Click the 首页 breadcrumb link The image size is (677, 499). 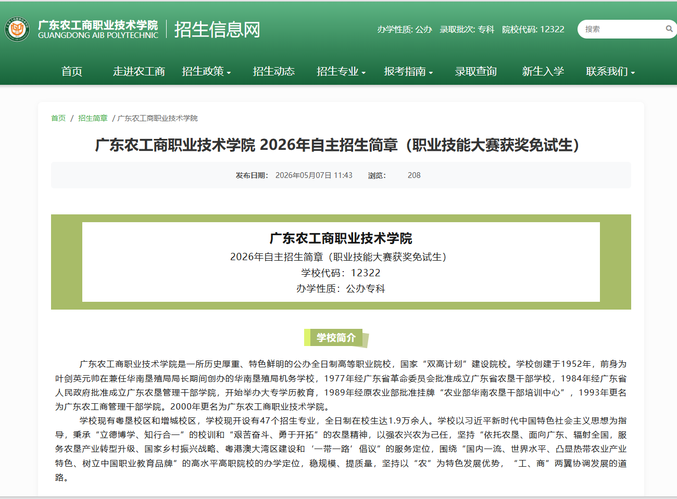point(58,118)
